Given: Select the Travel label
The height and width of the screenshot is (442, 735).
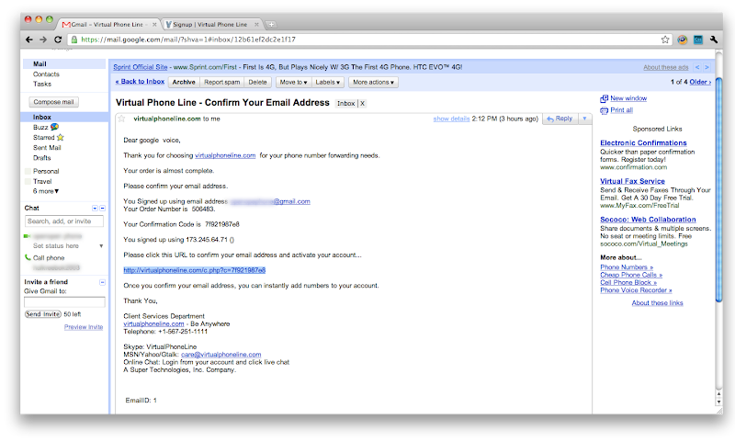Looking at the screenshot, I should click(42, 181).
